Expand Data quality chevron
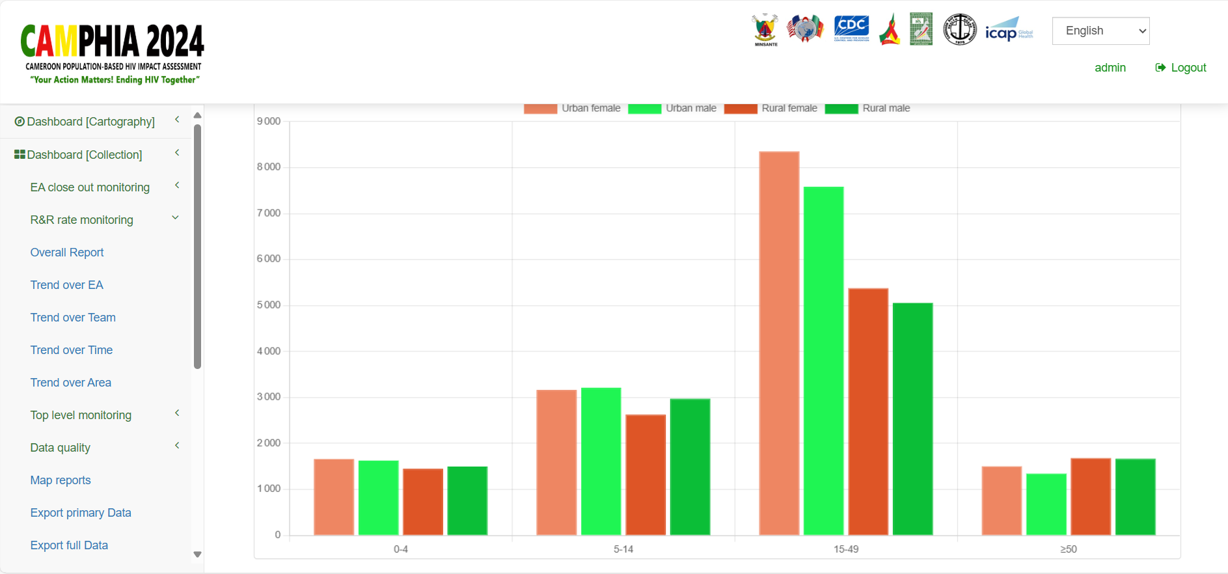 pos(177,446)
